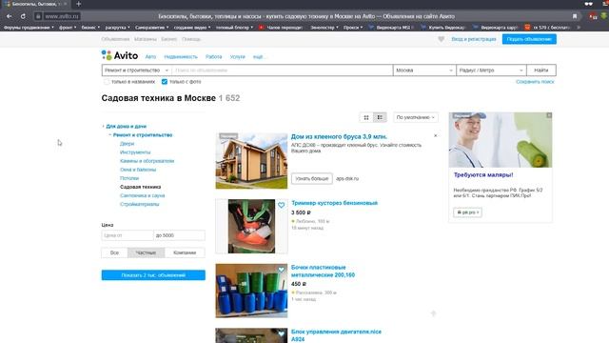Open the Работа section

(x=213, y=57)
